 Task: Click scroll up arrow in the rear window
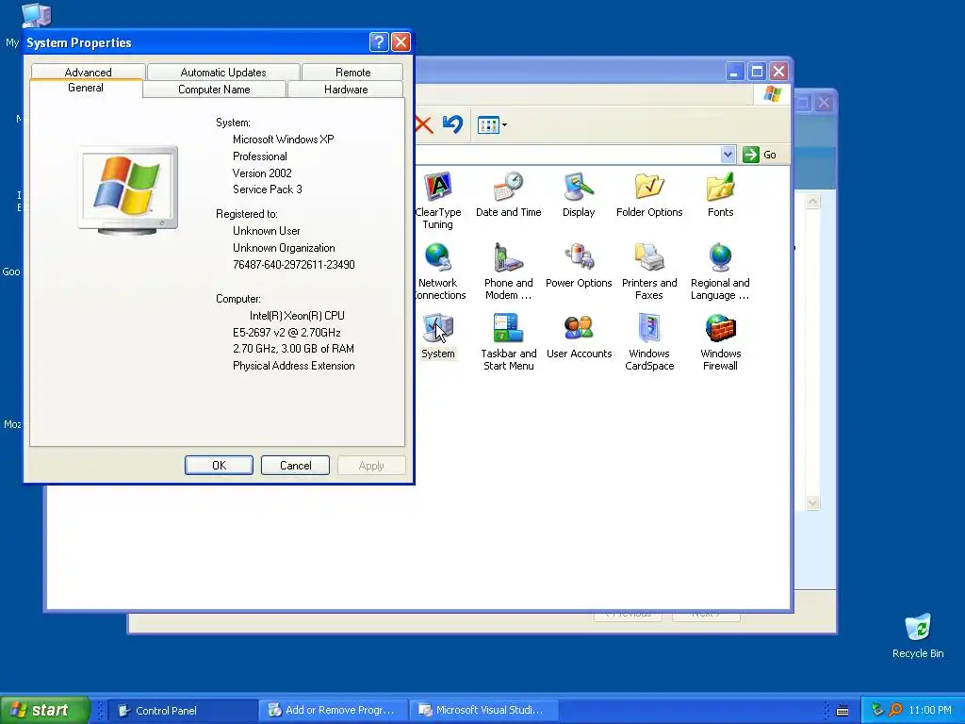812,202
